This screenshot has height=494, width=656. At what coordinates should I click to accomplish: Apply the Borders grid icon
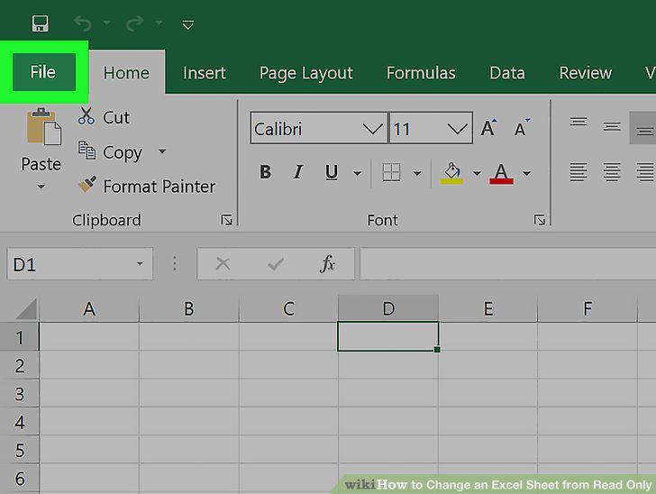pyautogui.click(x=391, y=172)
